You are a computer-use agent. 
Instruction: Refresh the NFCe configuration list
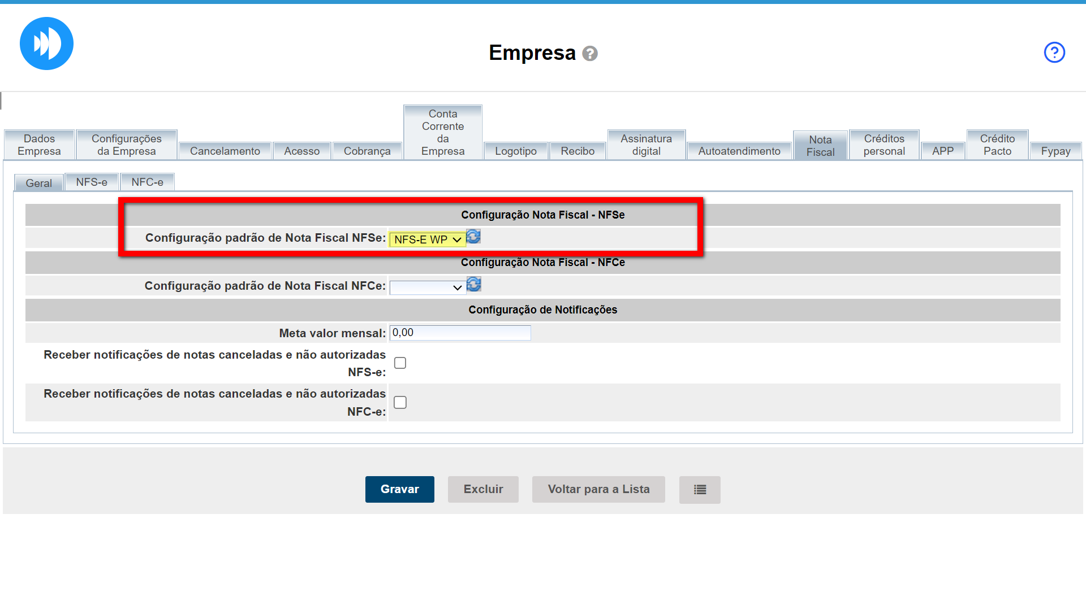click(474, 284)
